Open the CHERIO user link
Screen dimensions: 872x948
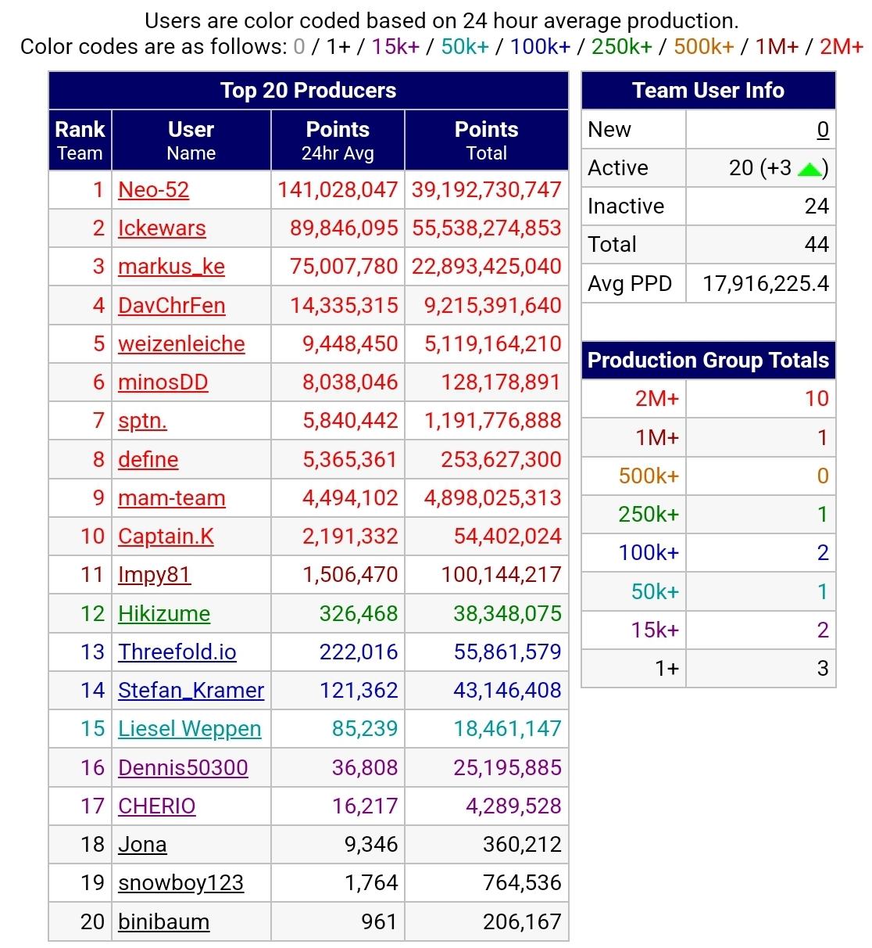pyautogui.click(x=156, y=806)
